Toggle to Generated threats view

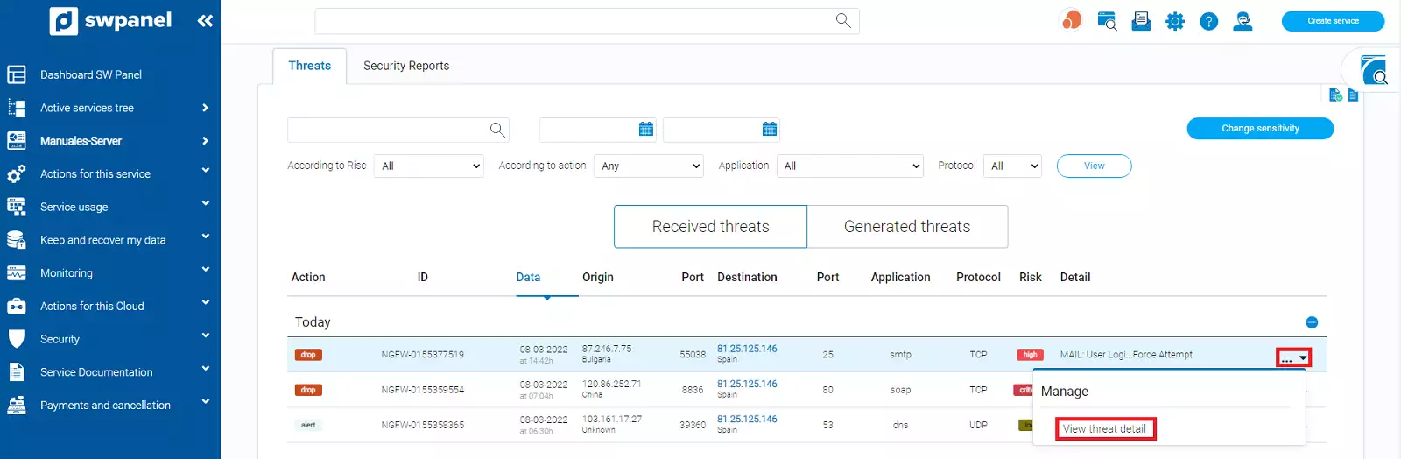point(907,227)
